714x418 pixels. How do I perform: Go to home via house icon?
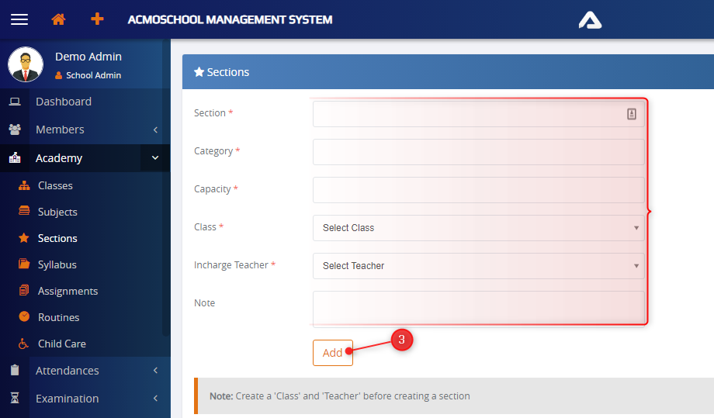point(58,19)
